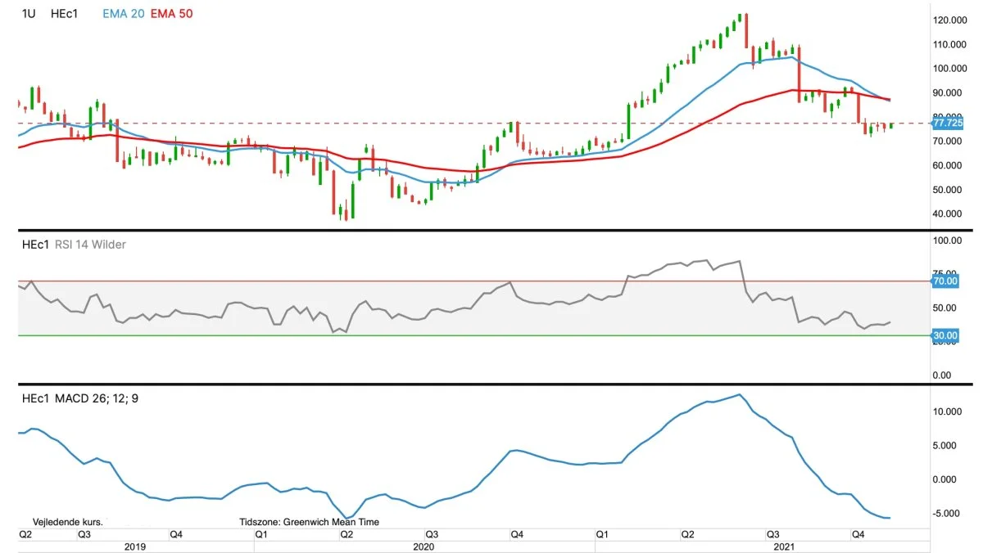
Task: Click the HEc1 symbol beside 1U
Action: pos(64,14)
